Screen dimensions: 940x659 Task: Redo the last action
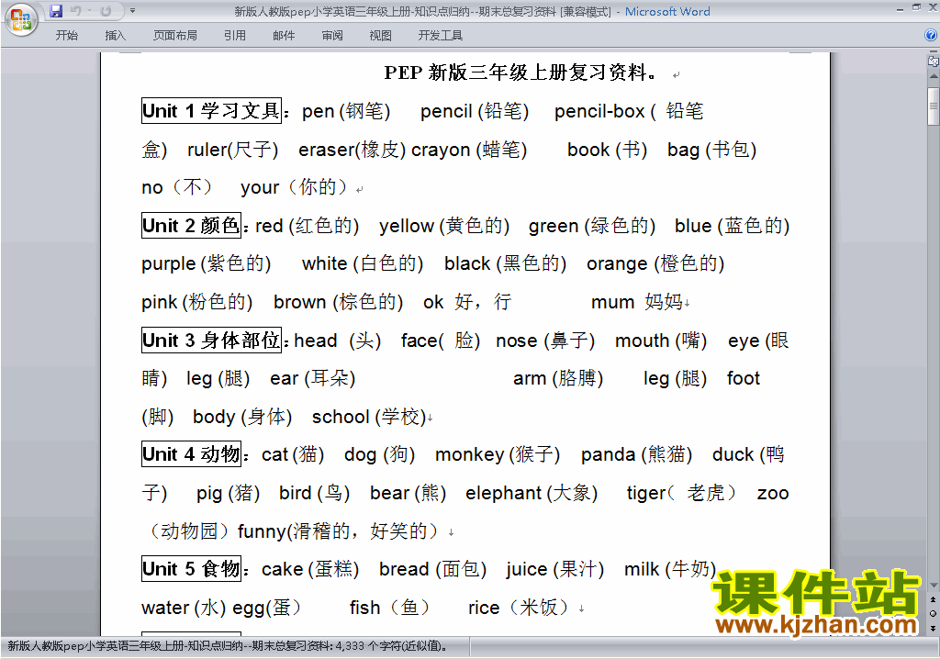point(106,11)
